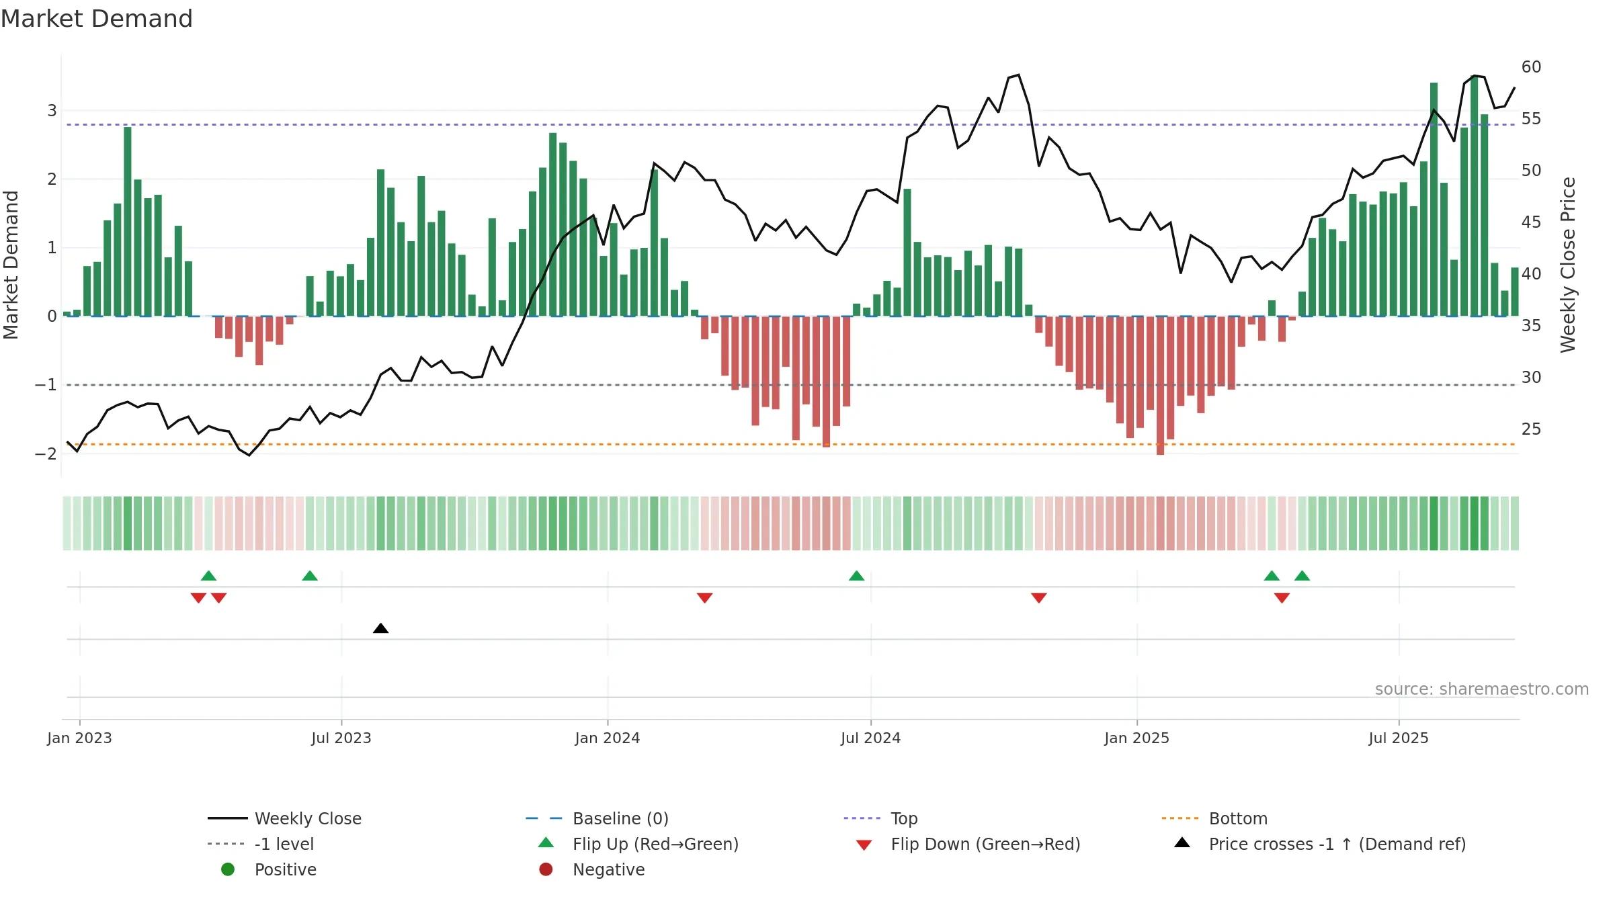The width and height of the screenshot is (1613, 907).
Task: Click the Jan 2023 x-axis label
Action: click(x=79, y=738)
